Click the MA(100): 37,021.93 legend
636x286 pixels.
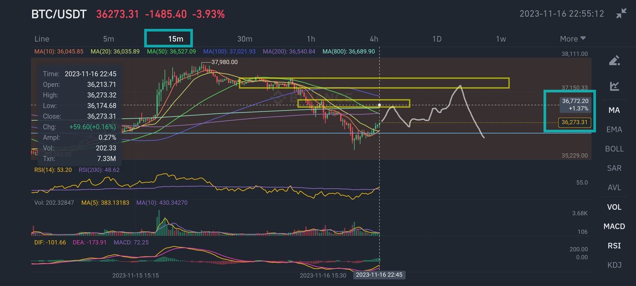[x=229, y=51]
